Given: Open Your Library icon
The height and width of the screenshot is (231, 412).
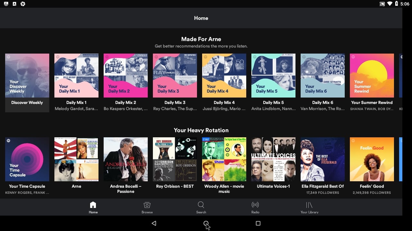Looking at the screenshot, I should tap(309, 205).
